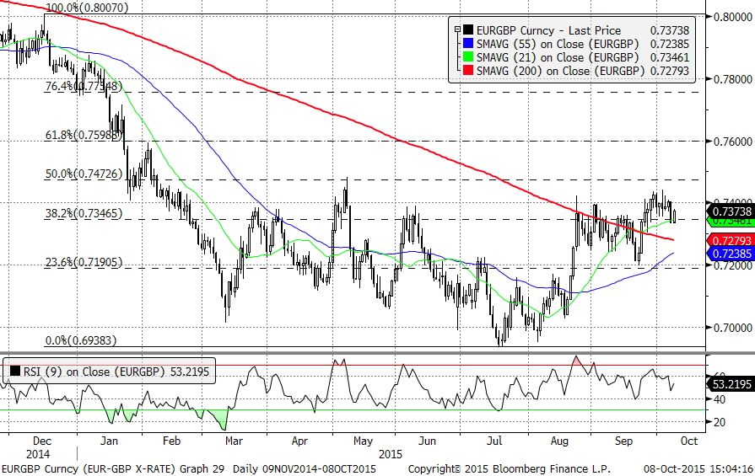Click the green SMAVG (21) legend swatch
This screenshot has height=476, width=755.
pos(468,57)
